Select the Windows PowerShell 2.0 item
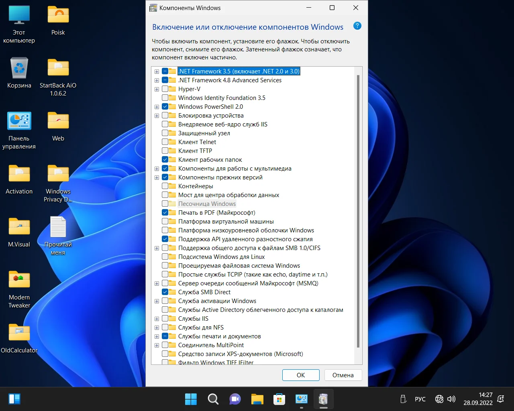 210,107
